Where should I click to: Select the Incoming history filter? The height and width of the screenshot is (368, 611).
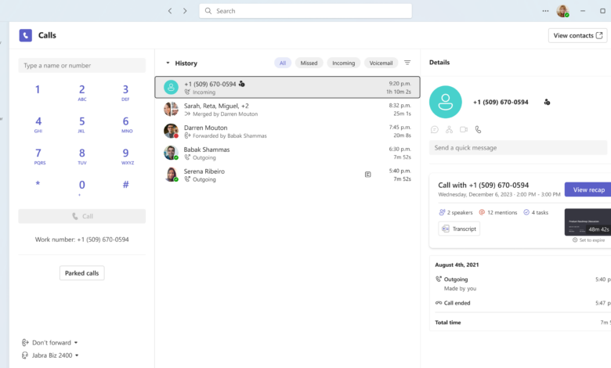(x=344, y=63)
